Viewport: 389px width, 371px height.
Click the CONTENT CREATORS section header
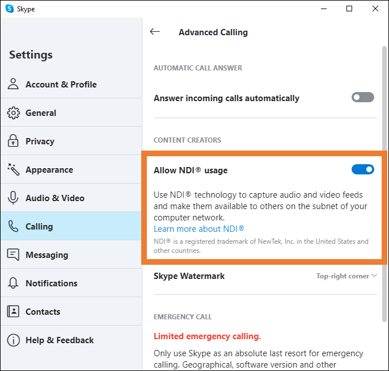tap(187, 140)
